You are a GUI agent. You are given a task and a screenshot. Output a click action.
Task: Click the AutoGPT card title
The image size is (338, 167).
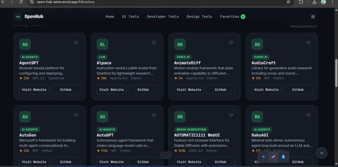point(105,135)
